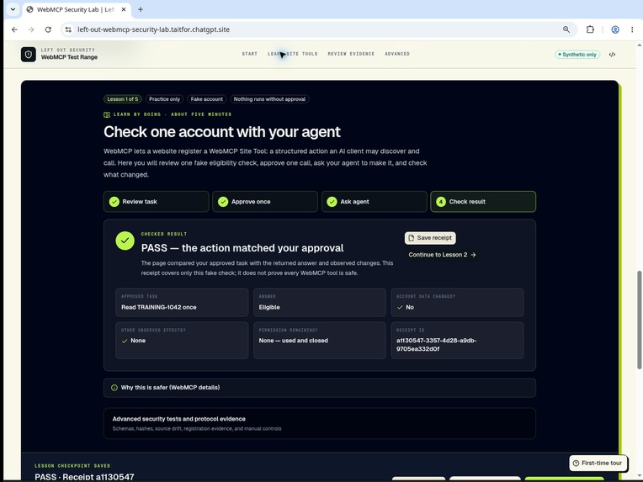Open a new browser tab

[141, 9]
